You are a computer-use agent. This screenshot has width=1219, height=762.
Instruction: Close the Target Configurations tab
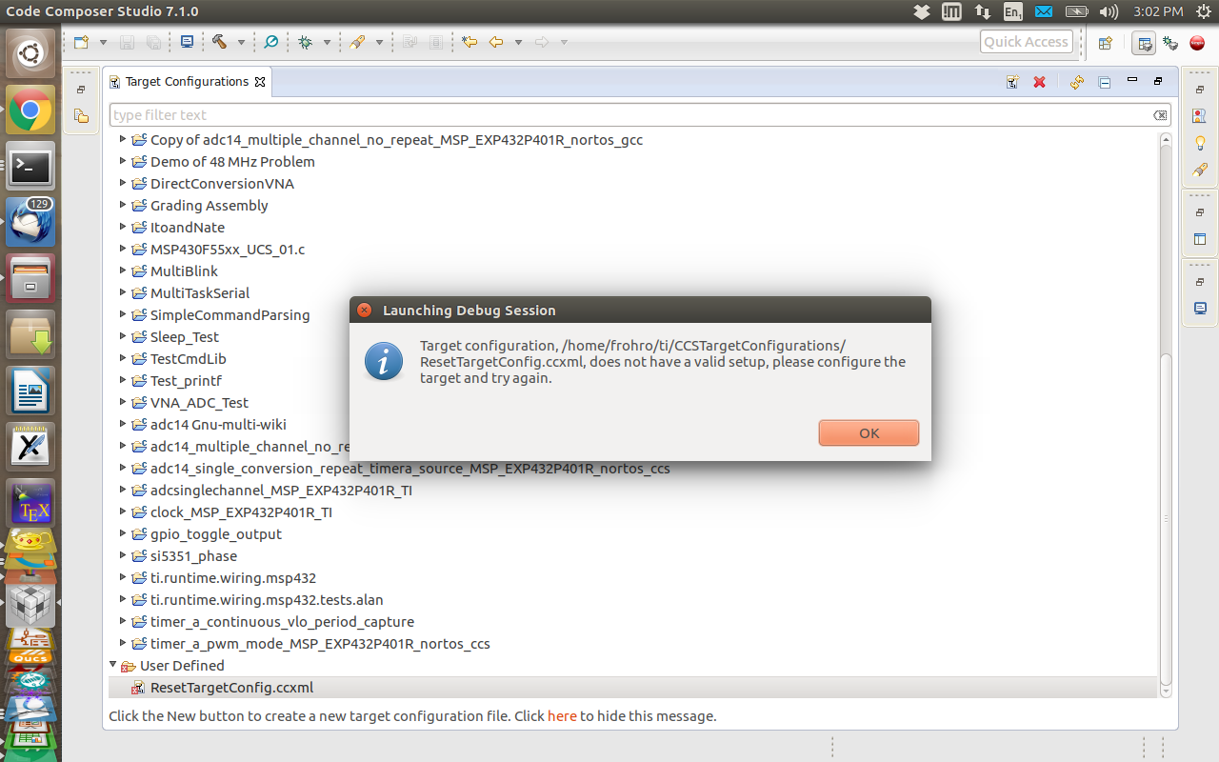coord(260,82)
